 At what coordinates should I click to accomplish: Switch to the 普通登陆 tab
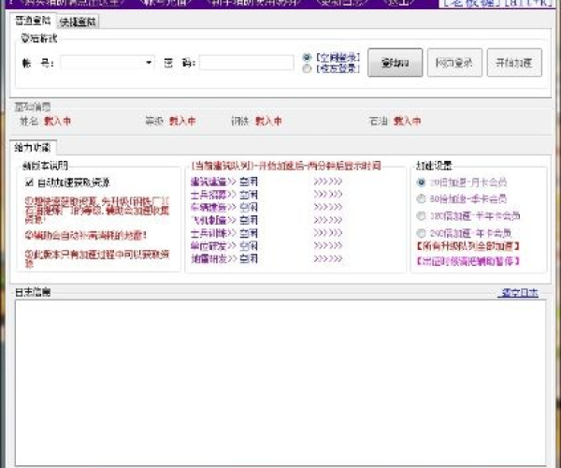pos(33,21)
